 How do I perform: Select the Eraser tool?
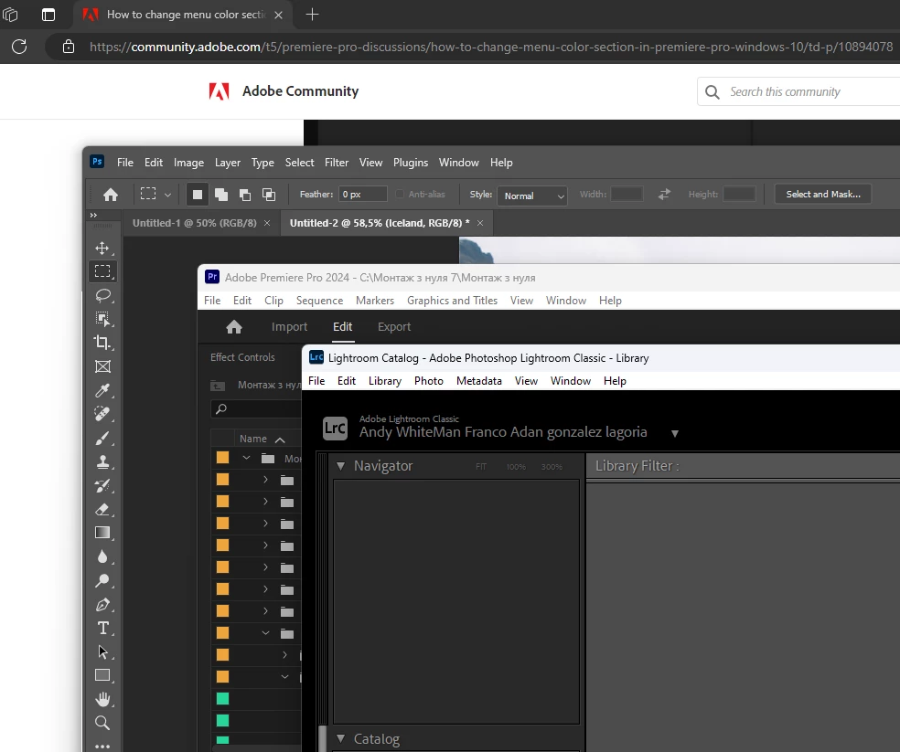click(x=102, y=509)
